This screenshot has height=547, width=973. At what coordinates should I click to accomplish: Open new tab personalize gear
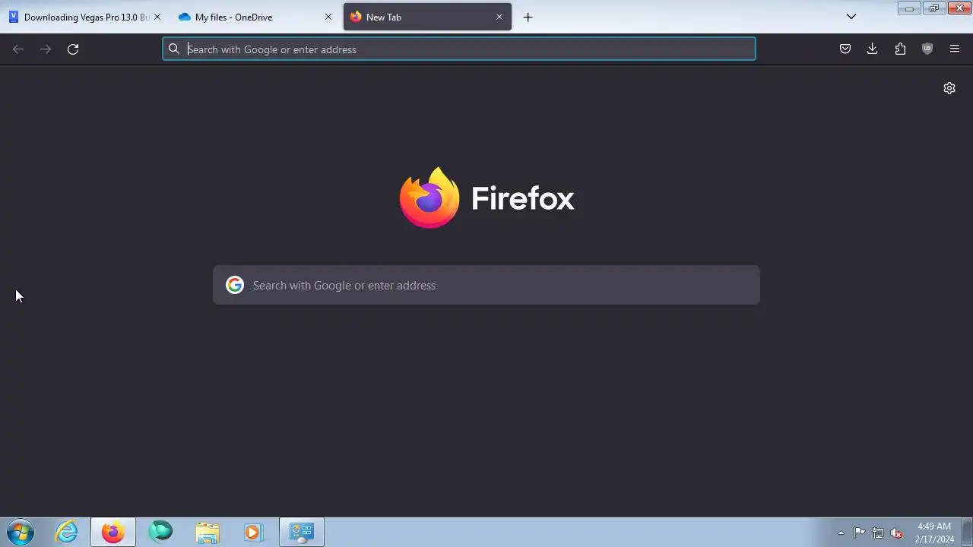pyautogui.click(x=949, y=88)
